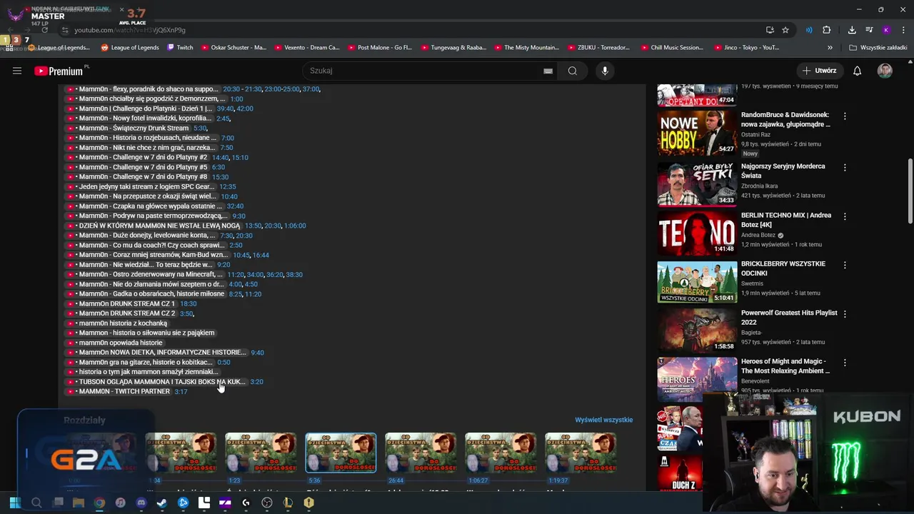Select chapter thumbnail at 1:06:27
Image resolution: width=914 pixels, height=514 pixels.
501,453
